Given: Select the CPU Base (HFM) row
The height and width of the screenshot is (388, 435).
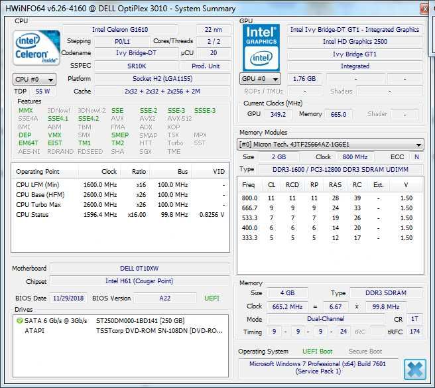Looking at the screenshot, I should 120,195.
